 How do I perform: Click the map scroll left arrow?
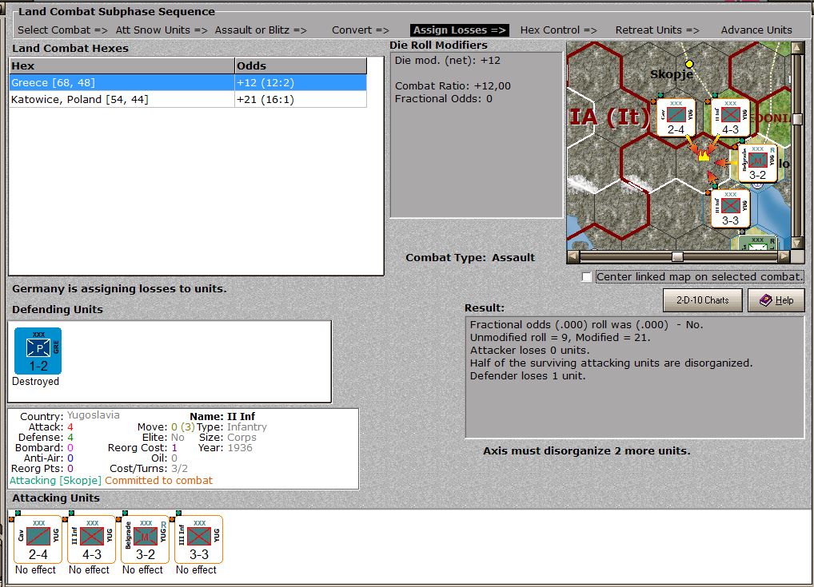click(x=573, y=256)
